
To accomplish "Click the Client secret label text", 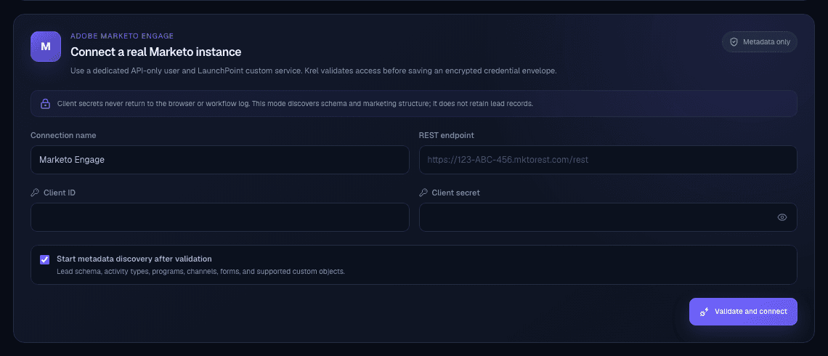I will pos(455,193).
